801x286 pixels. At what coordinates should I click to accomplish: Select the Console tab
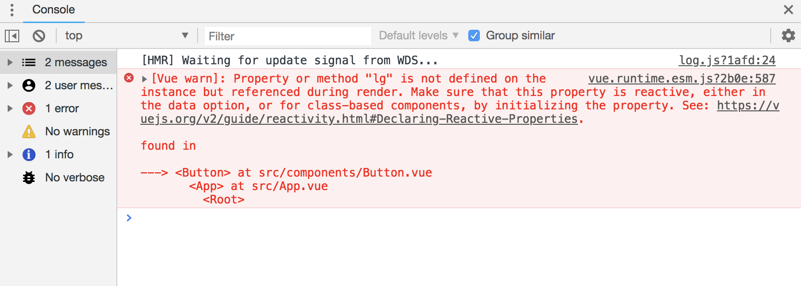(x=53, y=10)
